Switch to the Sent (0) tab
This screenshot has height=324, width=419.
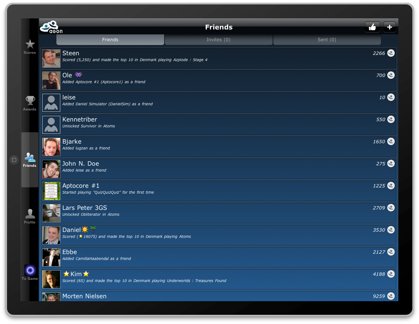click(327, 40)
